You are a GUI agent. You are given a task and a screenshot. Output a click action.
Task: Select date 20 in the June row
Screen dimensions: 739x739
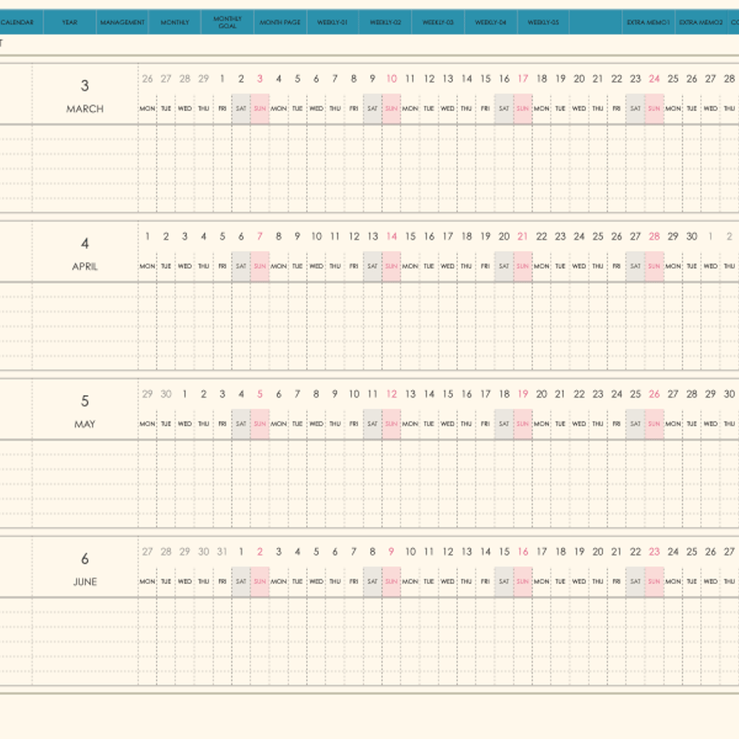click(598, 552)
